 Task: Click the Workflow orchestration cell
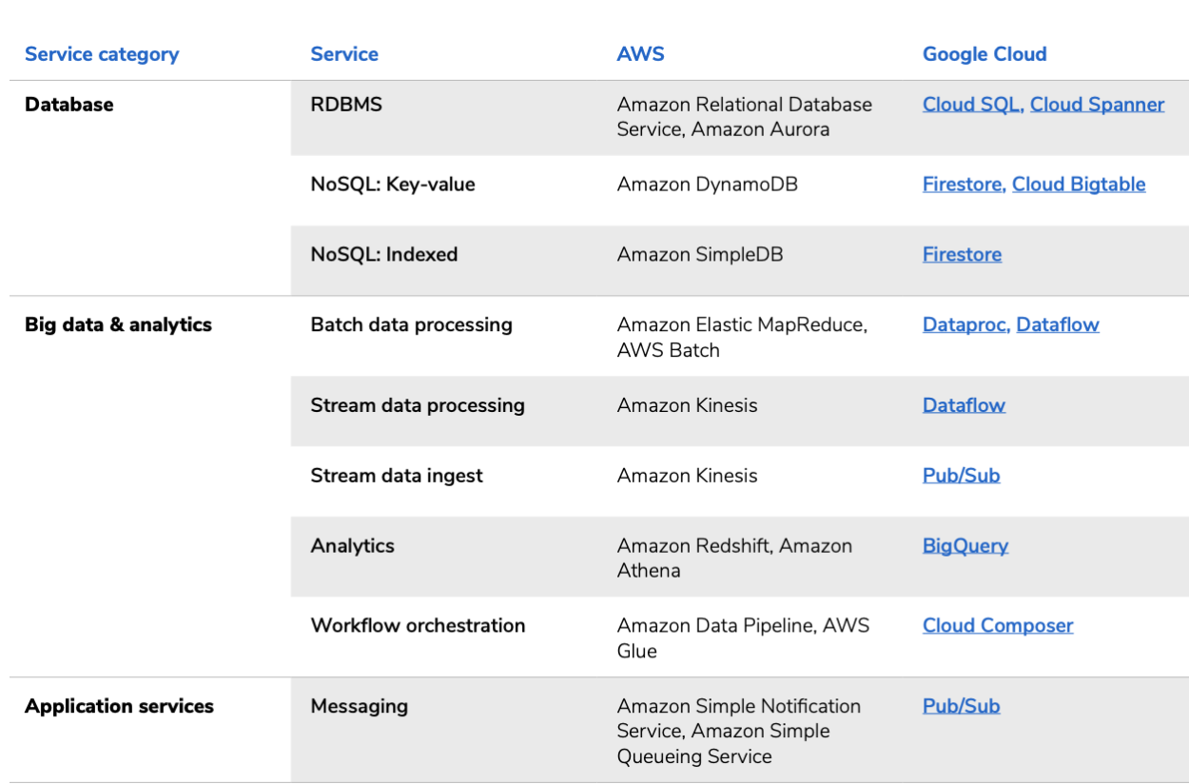point(418,626)
